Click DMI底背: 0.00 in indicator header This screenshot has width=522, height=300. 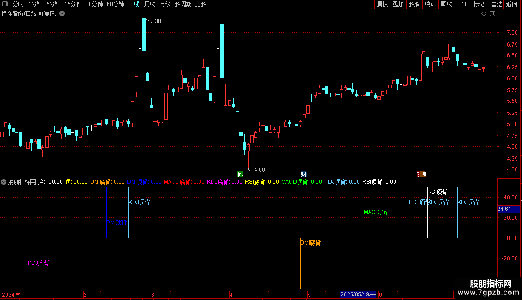click(107, 182)
